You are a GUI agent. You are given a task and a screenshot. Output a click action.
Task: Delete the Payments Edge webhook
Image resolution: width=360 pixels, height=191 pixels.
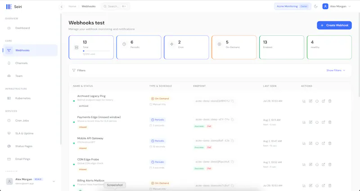[x=330, y=122]
